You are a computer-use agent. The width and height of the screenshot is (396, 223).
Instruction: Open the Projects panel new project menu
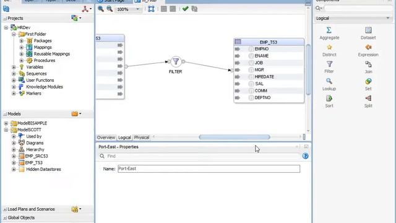coord(76,18)
